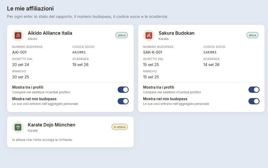The height and width of the screenshot is (168, 268).
Task: Toggle Mostra nel mio budopass for Aikido Alliance
Action: [x=123, y=101]
